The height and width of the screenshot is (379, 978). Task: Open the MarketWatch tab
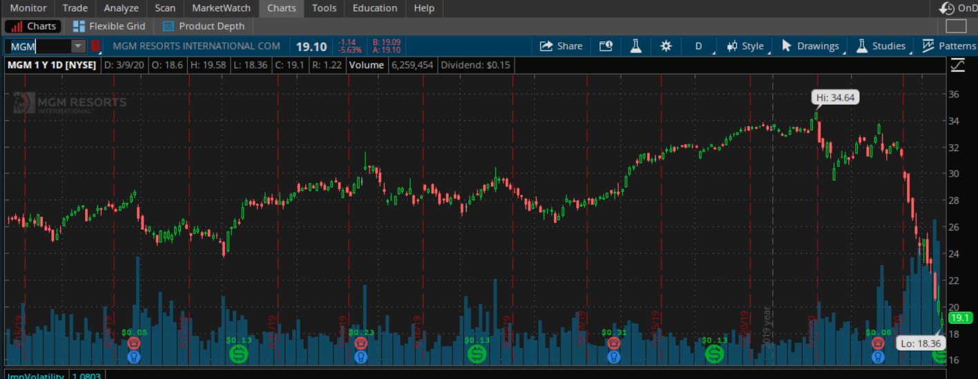click(x=221, y=8)
